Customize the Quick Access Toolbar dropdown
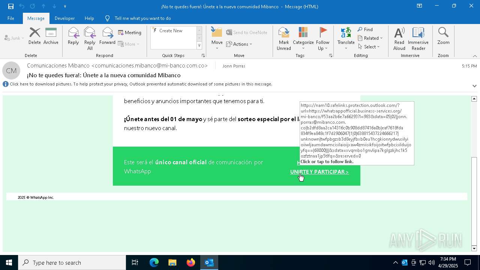 pyautogui.click(x=65, y=6)
